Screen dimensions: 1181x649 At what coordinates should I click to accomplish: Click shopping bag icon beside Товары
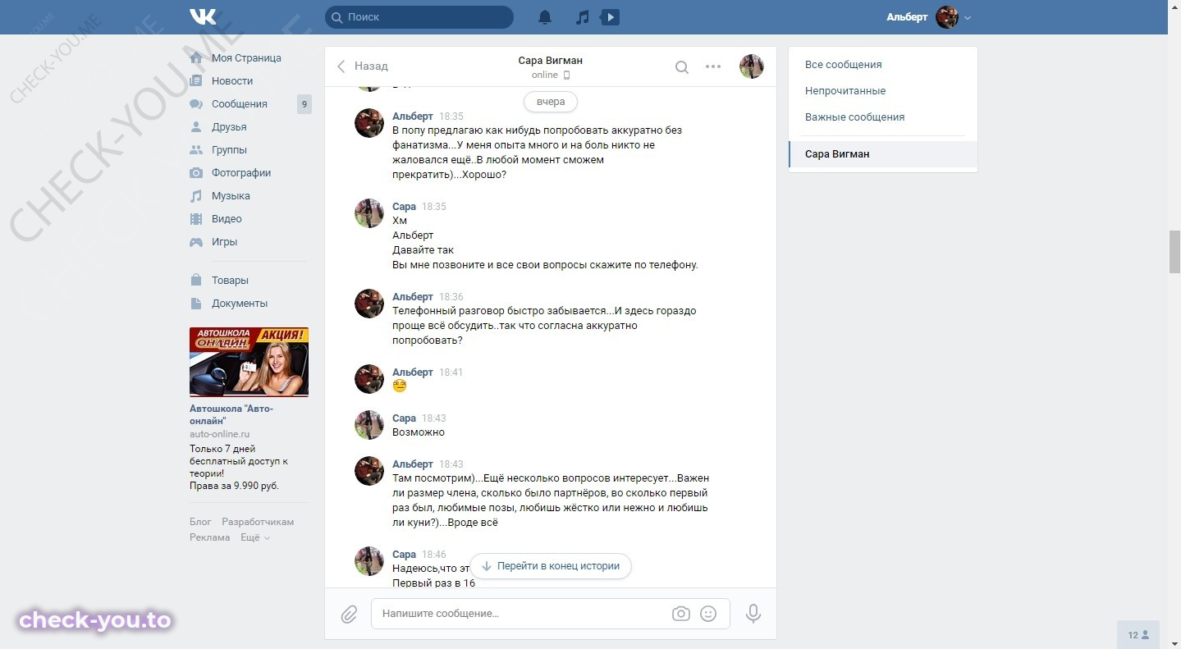click(196, 281)
